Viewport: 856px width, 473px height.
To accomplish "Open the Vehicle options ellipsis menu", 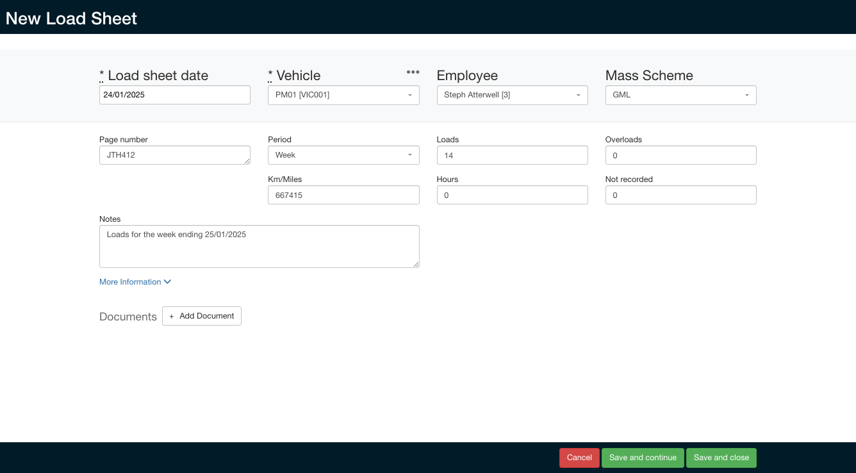I will pyautogui.click(x=413, y=72).
